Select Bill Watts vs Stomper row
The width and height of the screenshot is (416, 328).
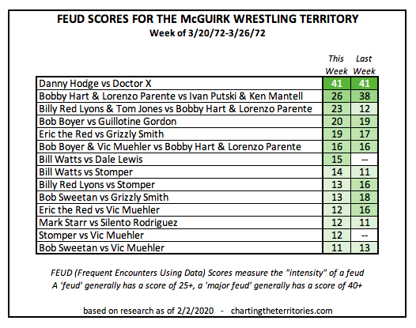click(x=207, y=172)
